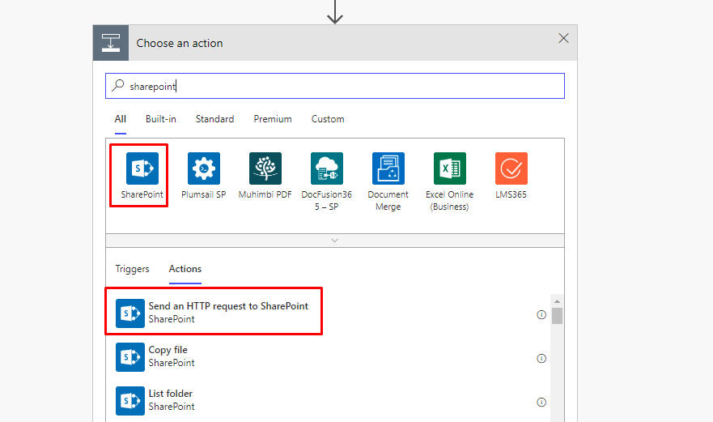Switch to the Custom tab

pos(328,119)
